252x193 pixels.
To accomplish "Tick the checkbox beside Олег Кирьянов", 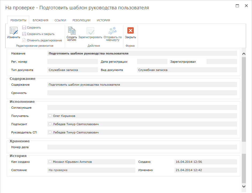I will pos(50,116).
